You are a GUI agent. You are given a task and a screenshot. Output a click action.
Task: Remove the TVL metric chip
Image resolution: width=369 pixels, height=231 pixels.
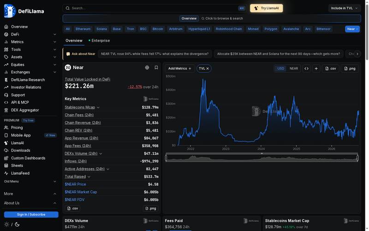coord(208,68)
